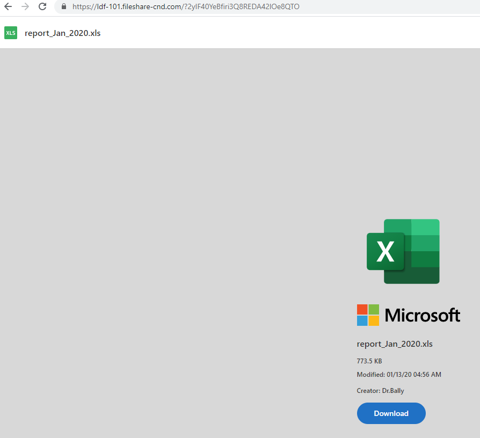Click the 773.5 KB file size

[x=369, y=361]
